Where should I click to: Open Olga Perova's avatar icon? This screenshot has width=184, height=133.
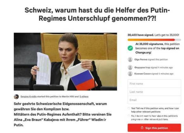pyautogui.click(x=130, y=60)
